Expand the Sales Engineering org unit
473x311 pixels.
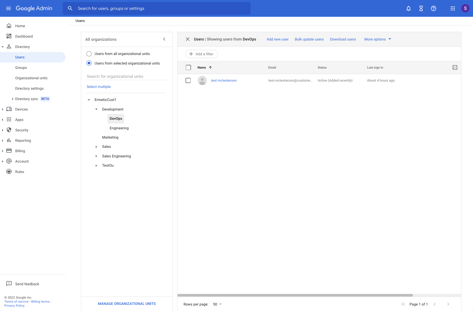(97, 156)
